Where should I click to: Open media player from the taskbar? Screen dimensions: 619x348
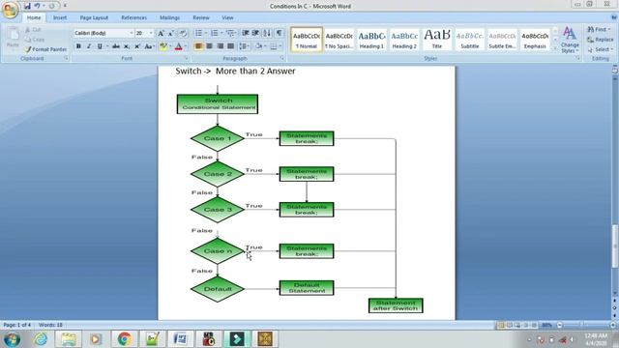[96, 339]
